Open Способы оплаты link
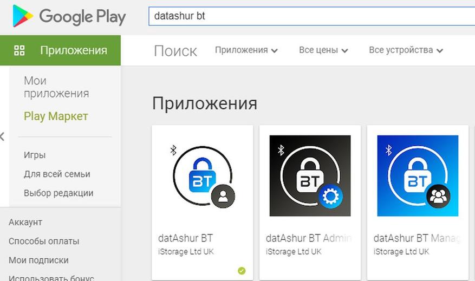 coord(44,241)
